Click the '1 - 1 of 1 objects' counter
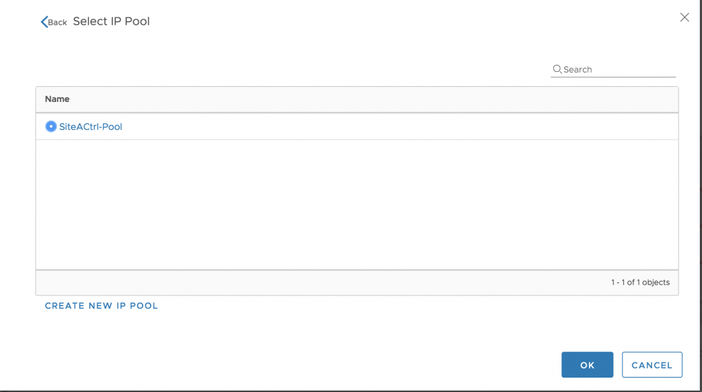 pos(640,283)
